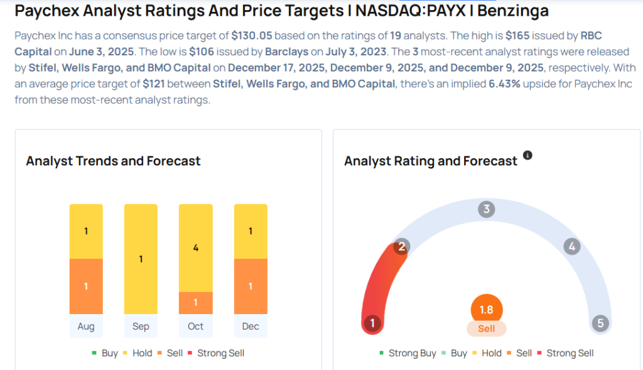Click gauge marker number 1
The image size is (643, 370).
[x=372, y=324]
